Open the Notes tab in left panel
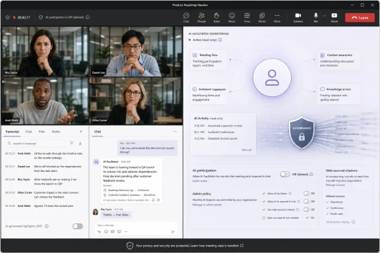Screen dimensions: 380x253 [56, 132]
